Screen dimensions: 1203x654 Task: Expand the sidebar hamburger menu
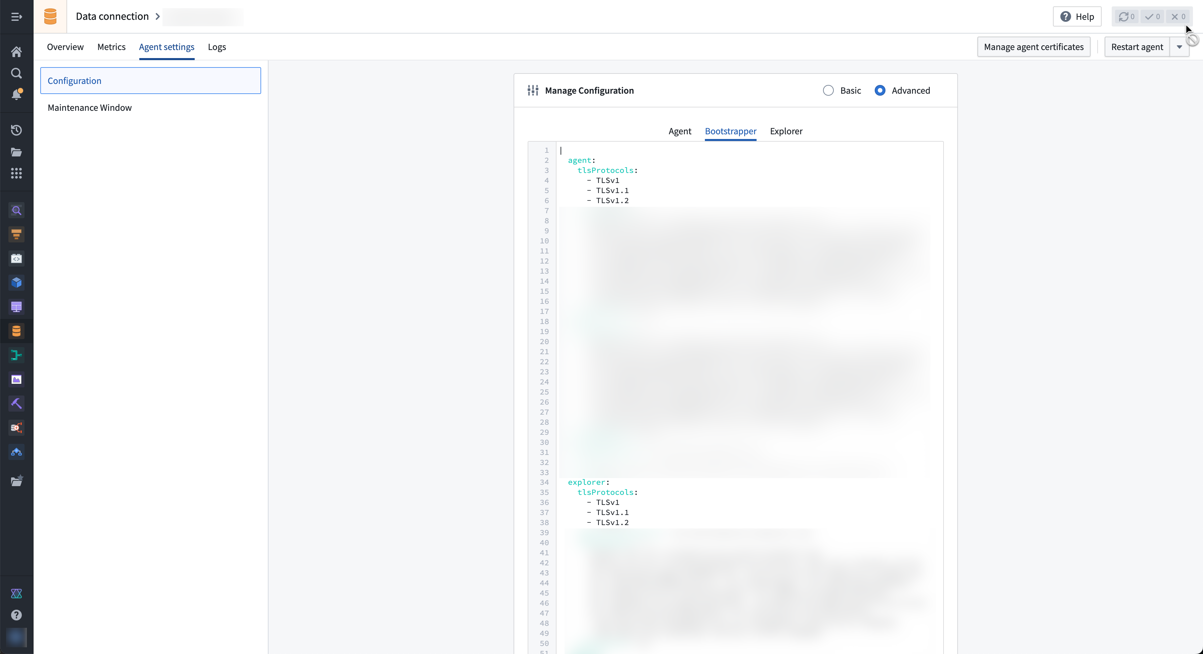click(16, 17)
